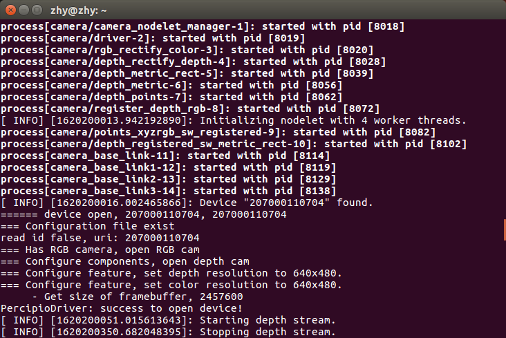
Task: Click the depth_metric_rect-5 process line
Action: coord(187,73)
